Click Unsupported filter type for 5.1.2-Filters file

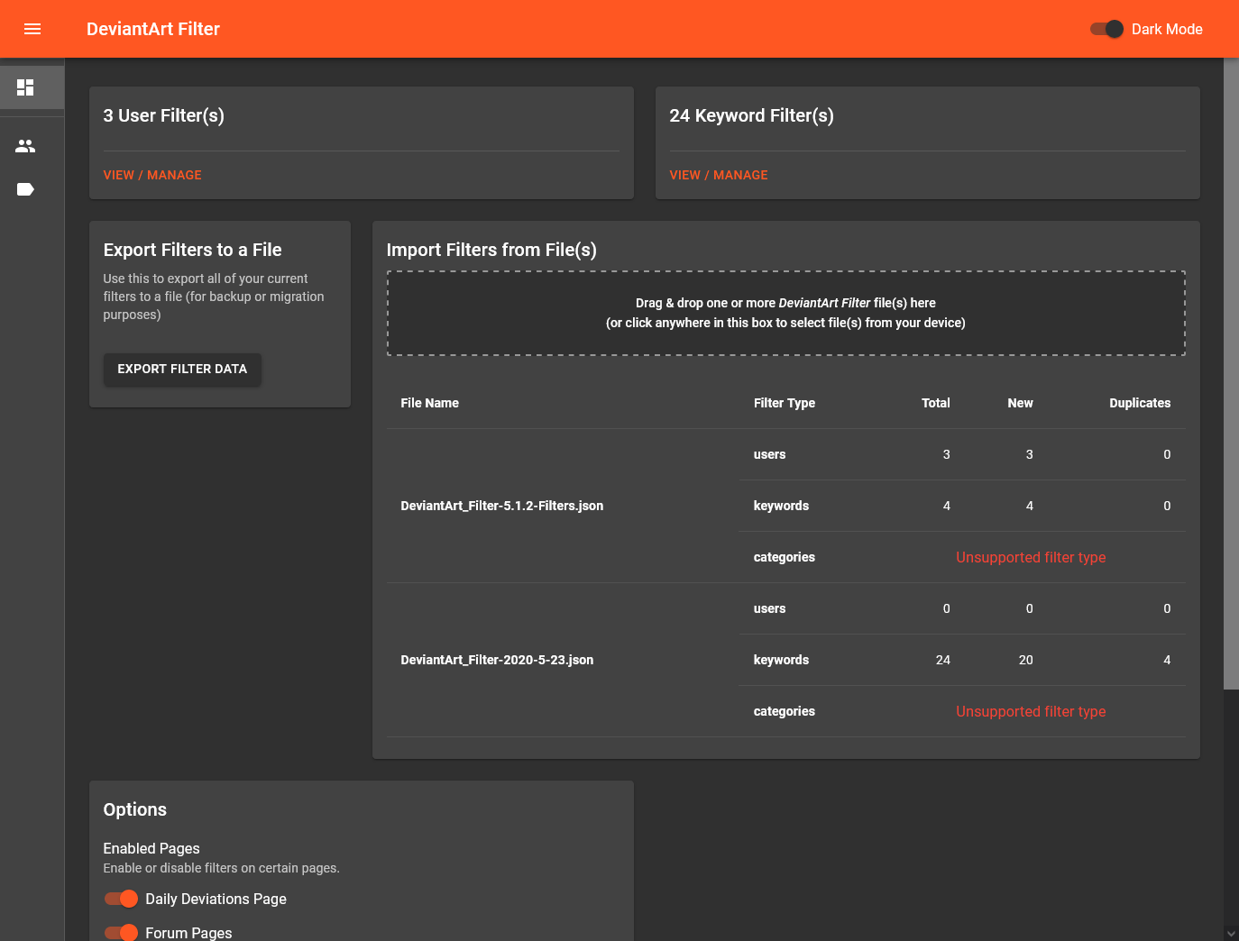pos(1031,557)
